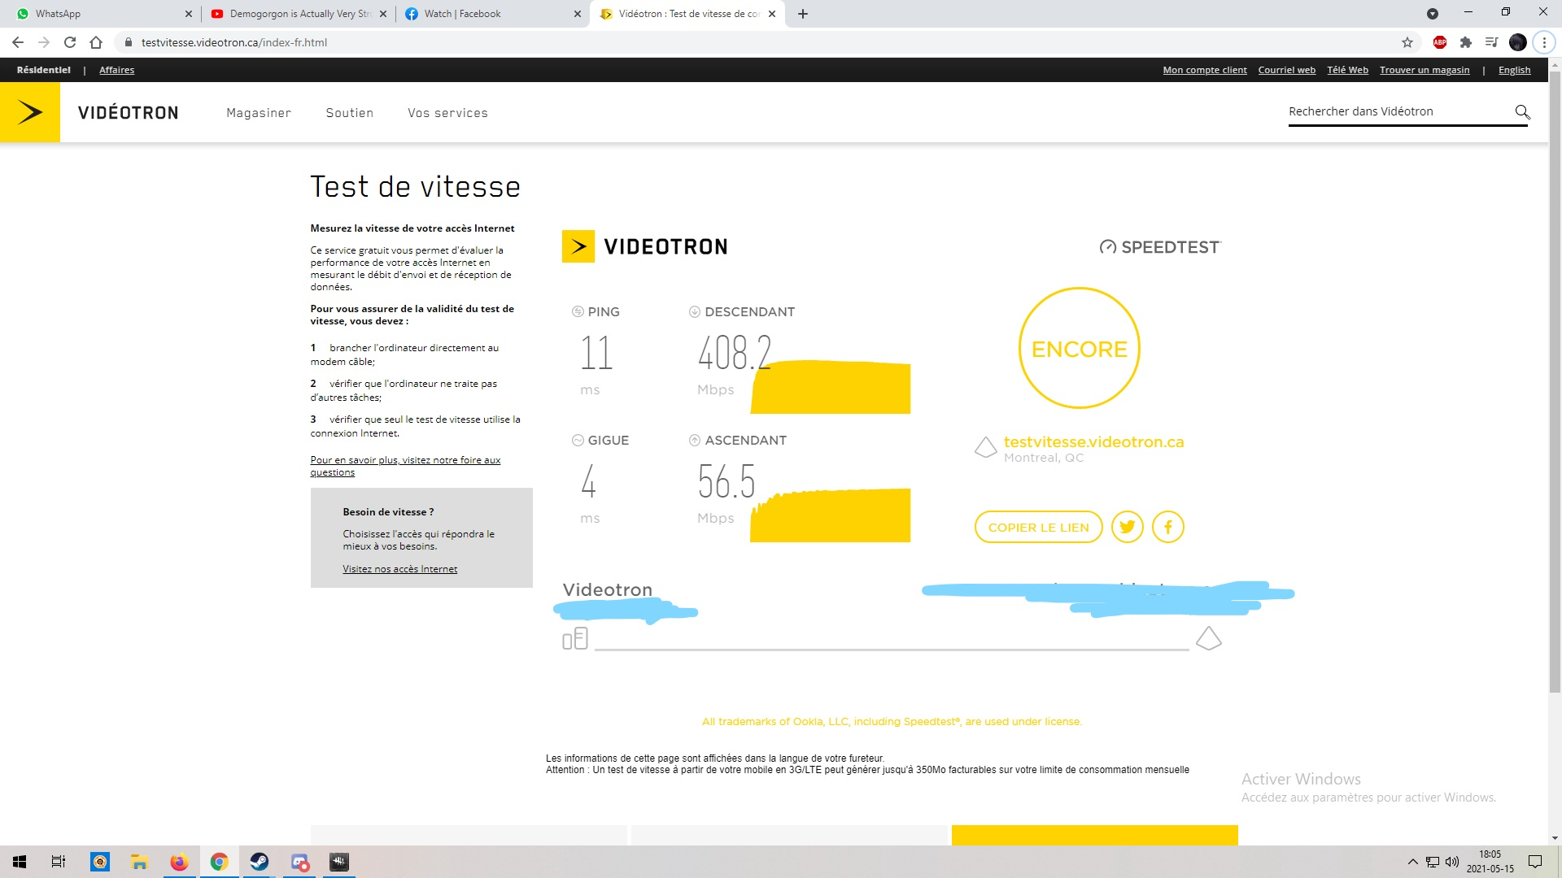This screenshot has height=878, width=1562.
Task: Click the COPIER LE LIEN button
Action: pos(1038,527)
